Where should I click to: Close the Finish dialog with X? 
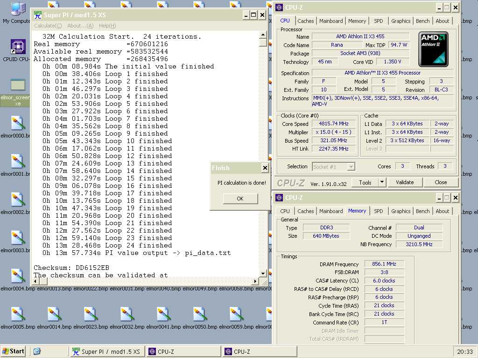[265, 168]
